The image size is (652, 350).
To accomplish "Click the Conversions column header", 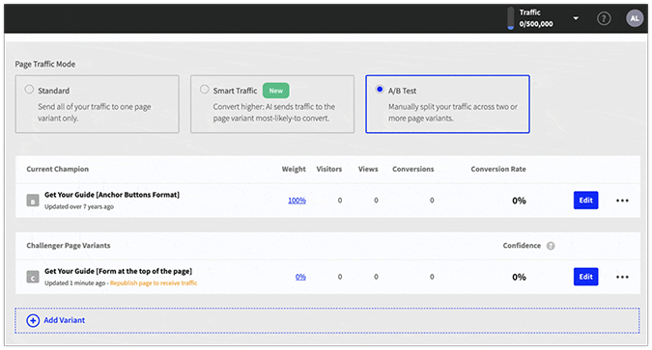I will (412, 169).
